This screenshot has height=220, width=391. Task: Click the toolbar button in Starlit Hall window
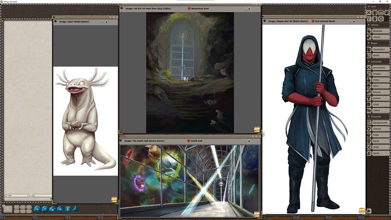coord(257,214)
